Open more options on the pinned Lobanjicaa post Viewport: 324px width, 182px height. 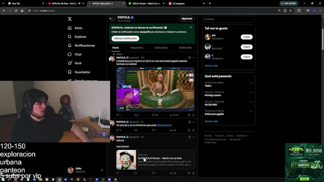pos(193,58)
